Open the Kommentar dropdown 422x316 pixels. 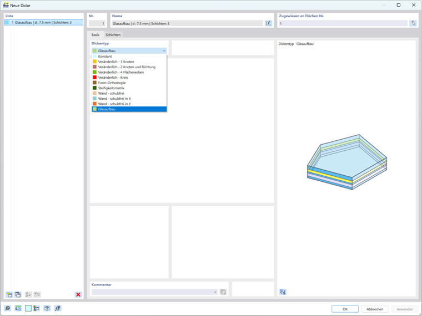(x=215, y=292)
